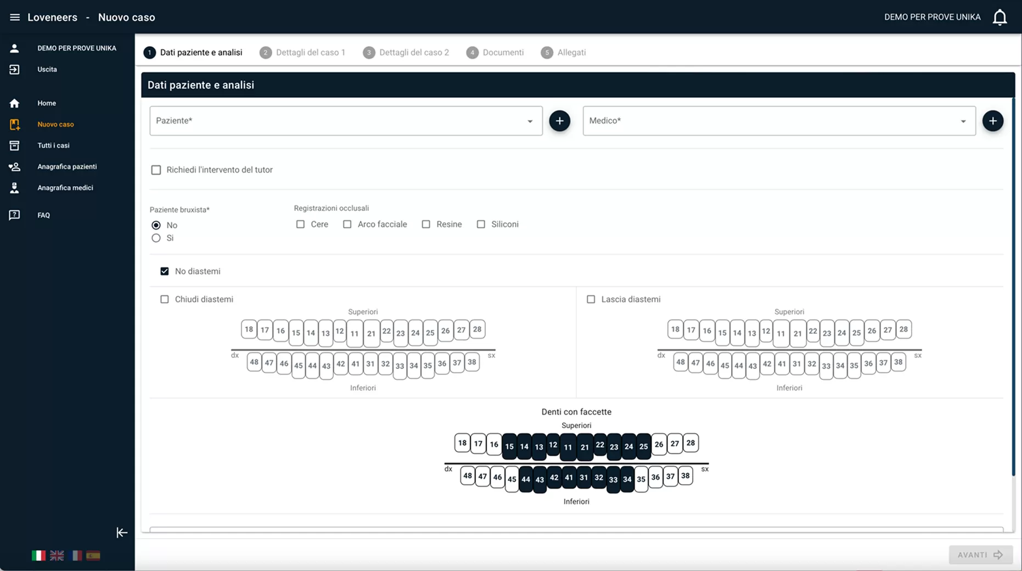Click the notification bell icon
The height and width of the screenshot is (571, 1022).
coord(999,18)
